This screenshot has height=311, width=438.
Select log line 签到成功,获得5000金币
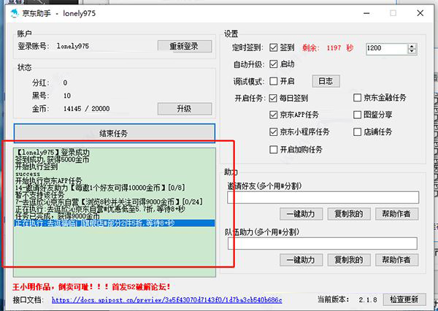tap(52, 160)
